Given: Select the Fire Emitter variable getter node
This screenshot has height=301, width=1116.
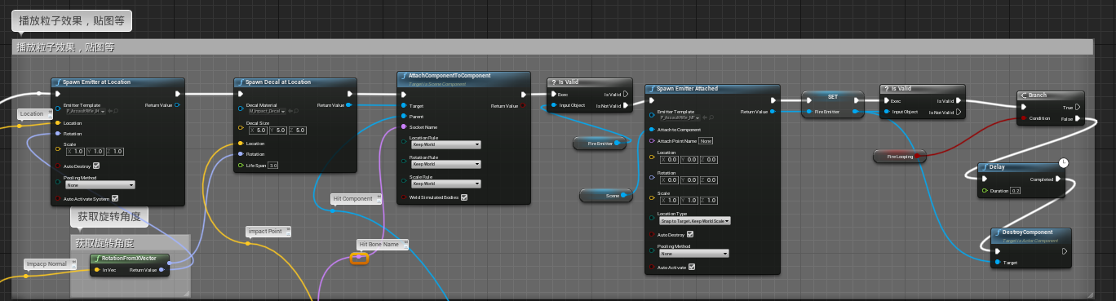Looking at the screenshot, I should pyautogui.click(x=600, y=144).
